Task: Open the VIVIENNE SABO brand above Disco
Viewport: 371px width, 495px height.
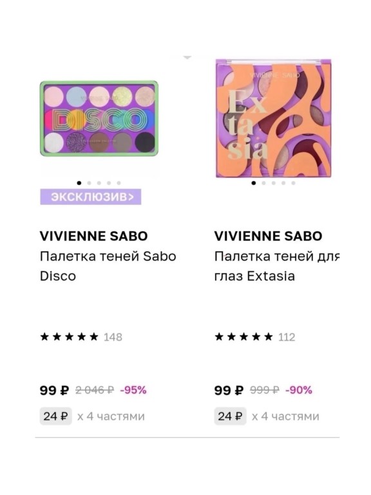Action: [x=93, y=236]
